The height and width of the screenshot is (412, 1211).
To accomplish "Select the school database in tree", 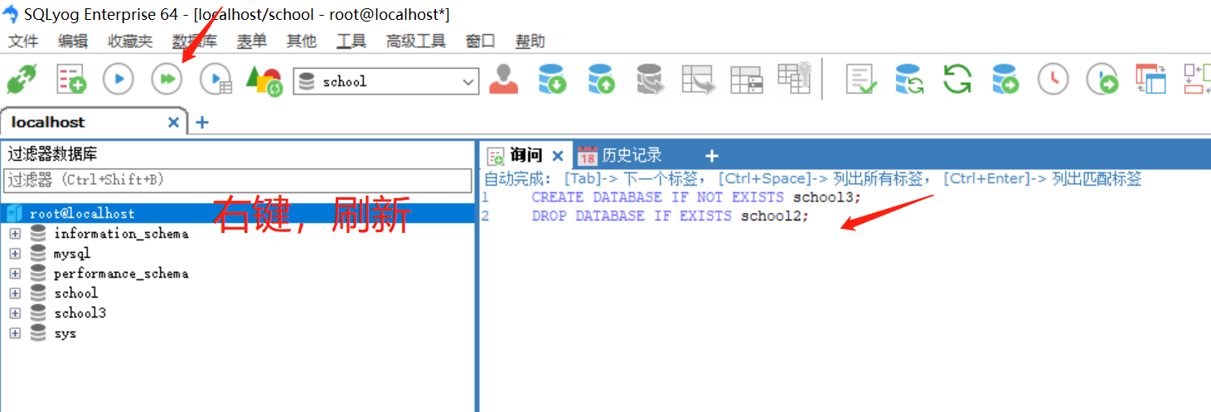I will coord(75,293).
